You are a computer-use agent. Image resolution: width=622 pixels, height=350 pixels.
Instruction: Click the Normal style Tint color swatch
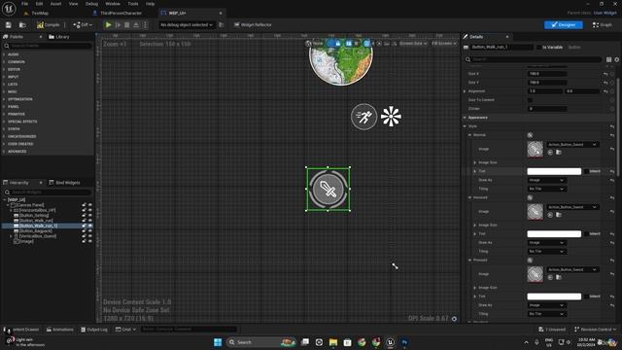554,171
